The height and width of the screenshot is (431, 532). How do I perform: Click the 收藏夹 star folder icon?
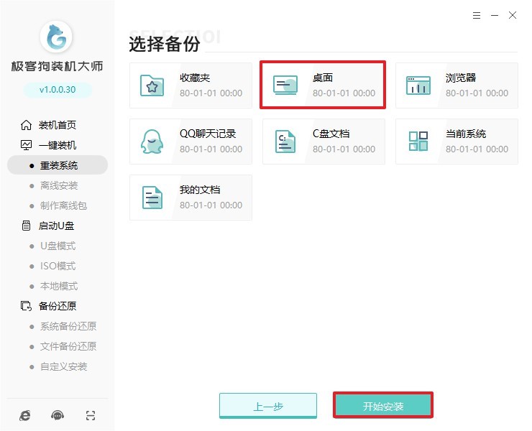152,85
